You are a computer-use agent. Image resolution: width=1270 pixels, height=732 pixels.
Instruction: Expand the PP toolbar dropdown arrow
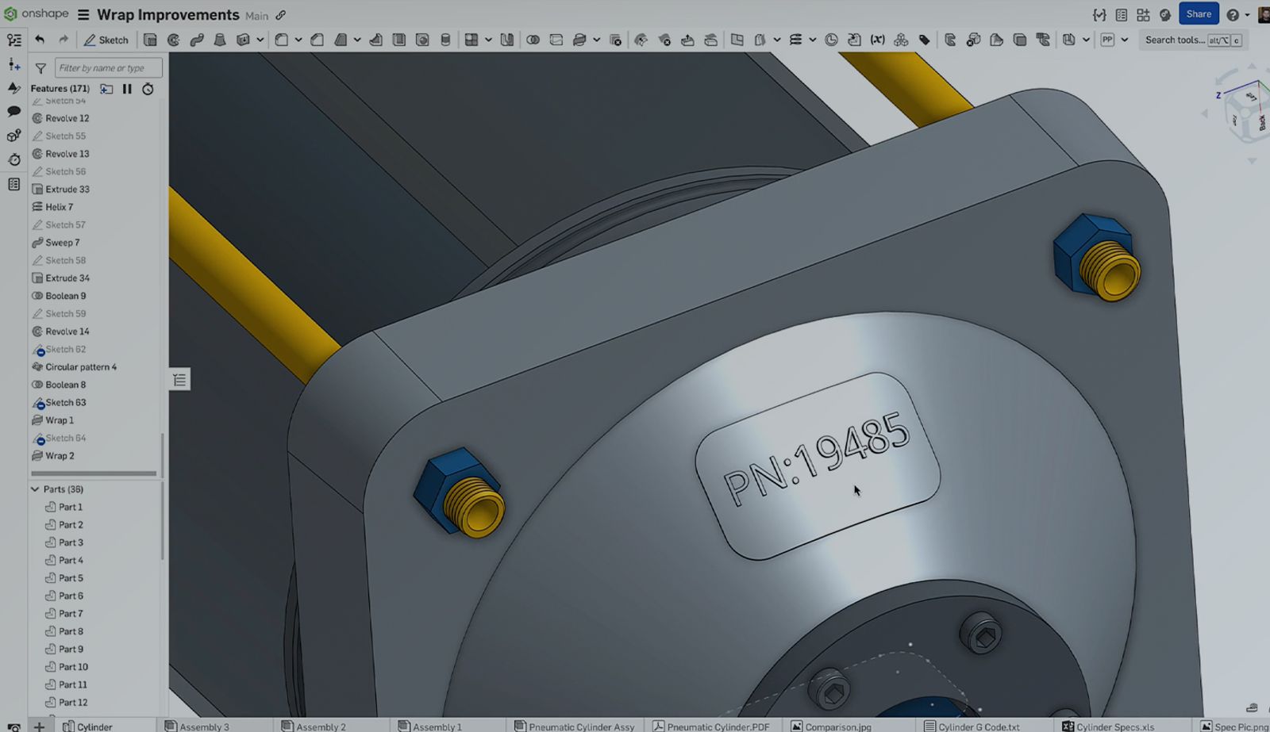coord(1124,40)
